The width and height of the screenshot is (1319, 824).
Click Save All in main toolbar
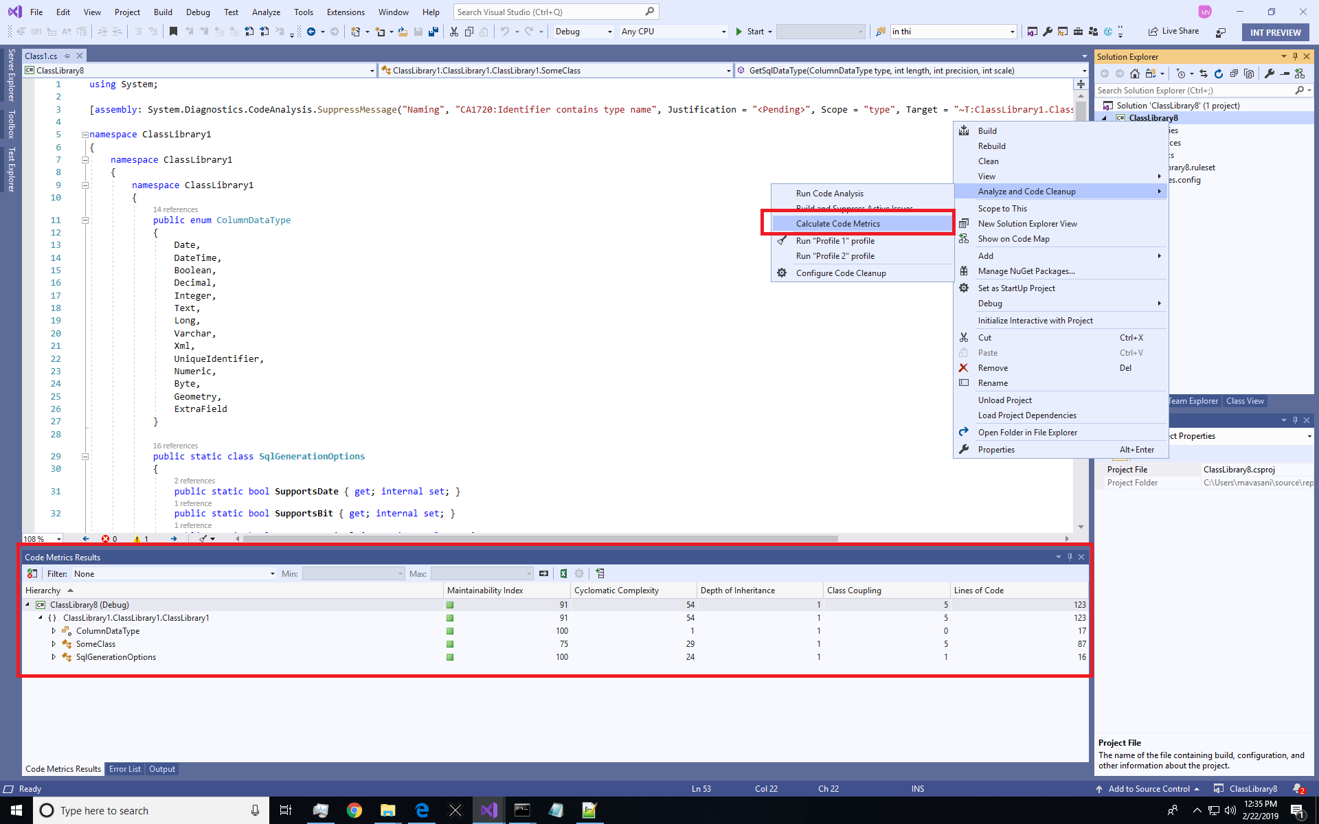point(433,32)
